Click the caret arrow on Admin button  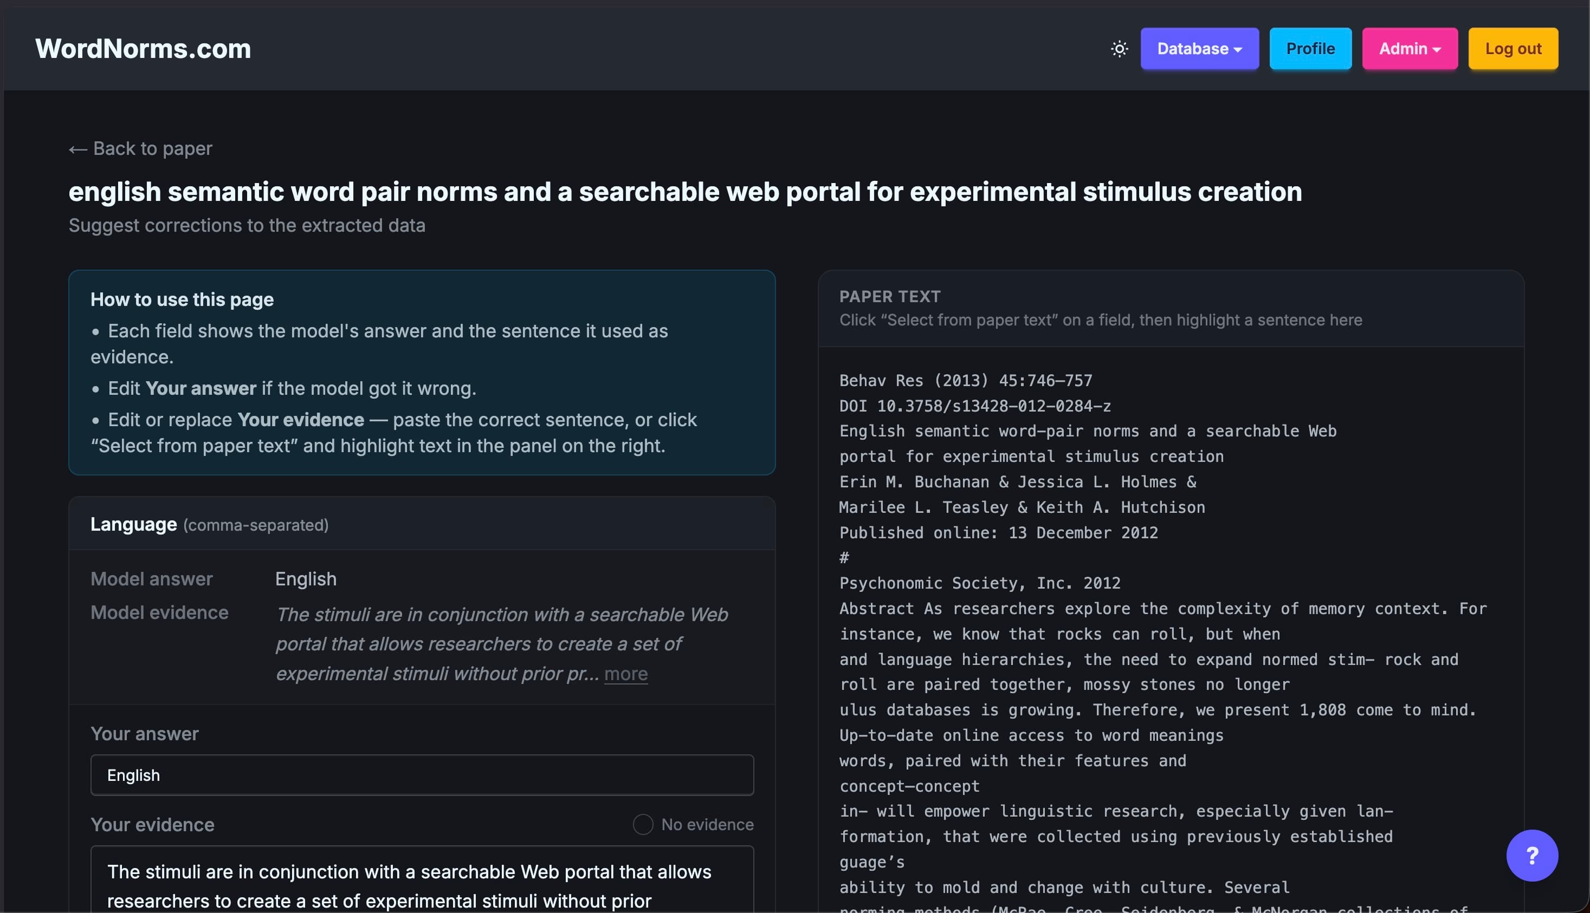1436,49
